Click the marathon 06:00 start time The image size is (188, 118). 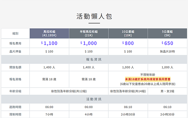click(49, 107)
